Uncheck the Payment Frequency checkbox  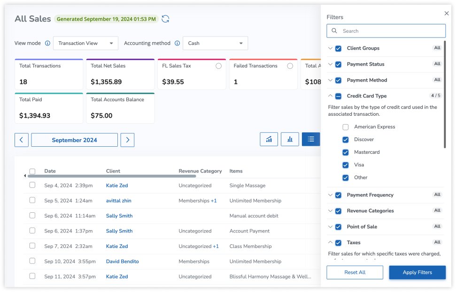[338, 195]
